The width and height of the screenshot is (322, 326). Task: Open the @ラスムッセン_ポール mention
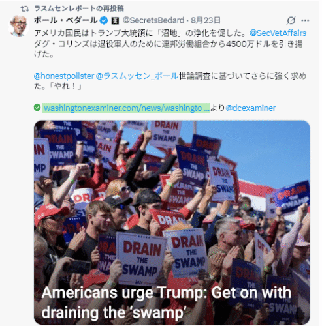[x=137, y=76]
